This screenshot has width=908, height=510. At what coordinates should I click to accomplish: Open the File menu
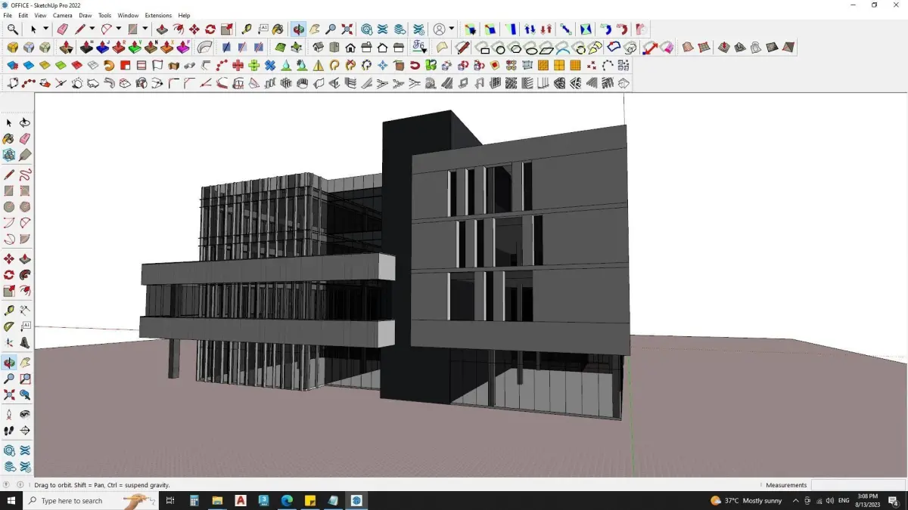(8, 15)
